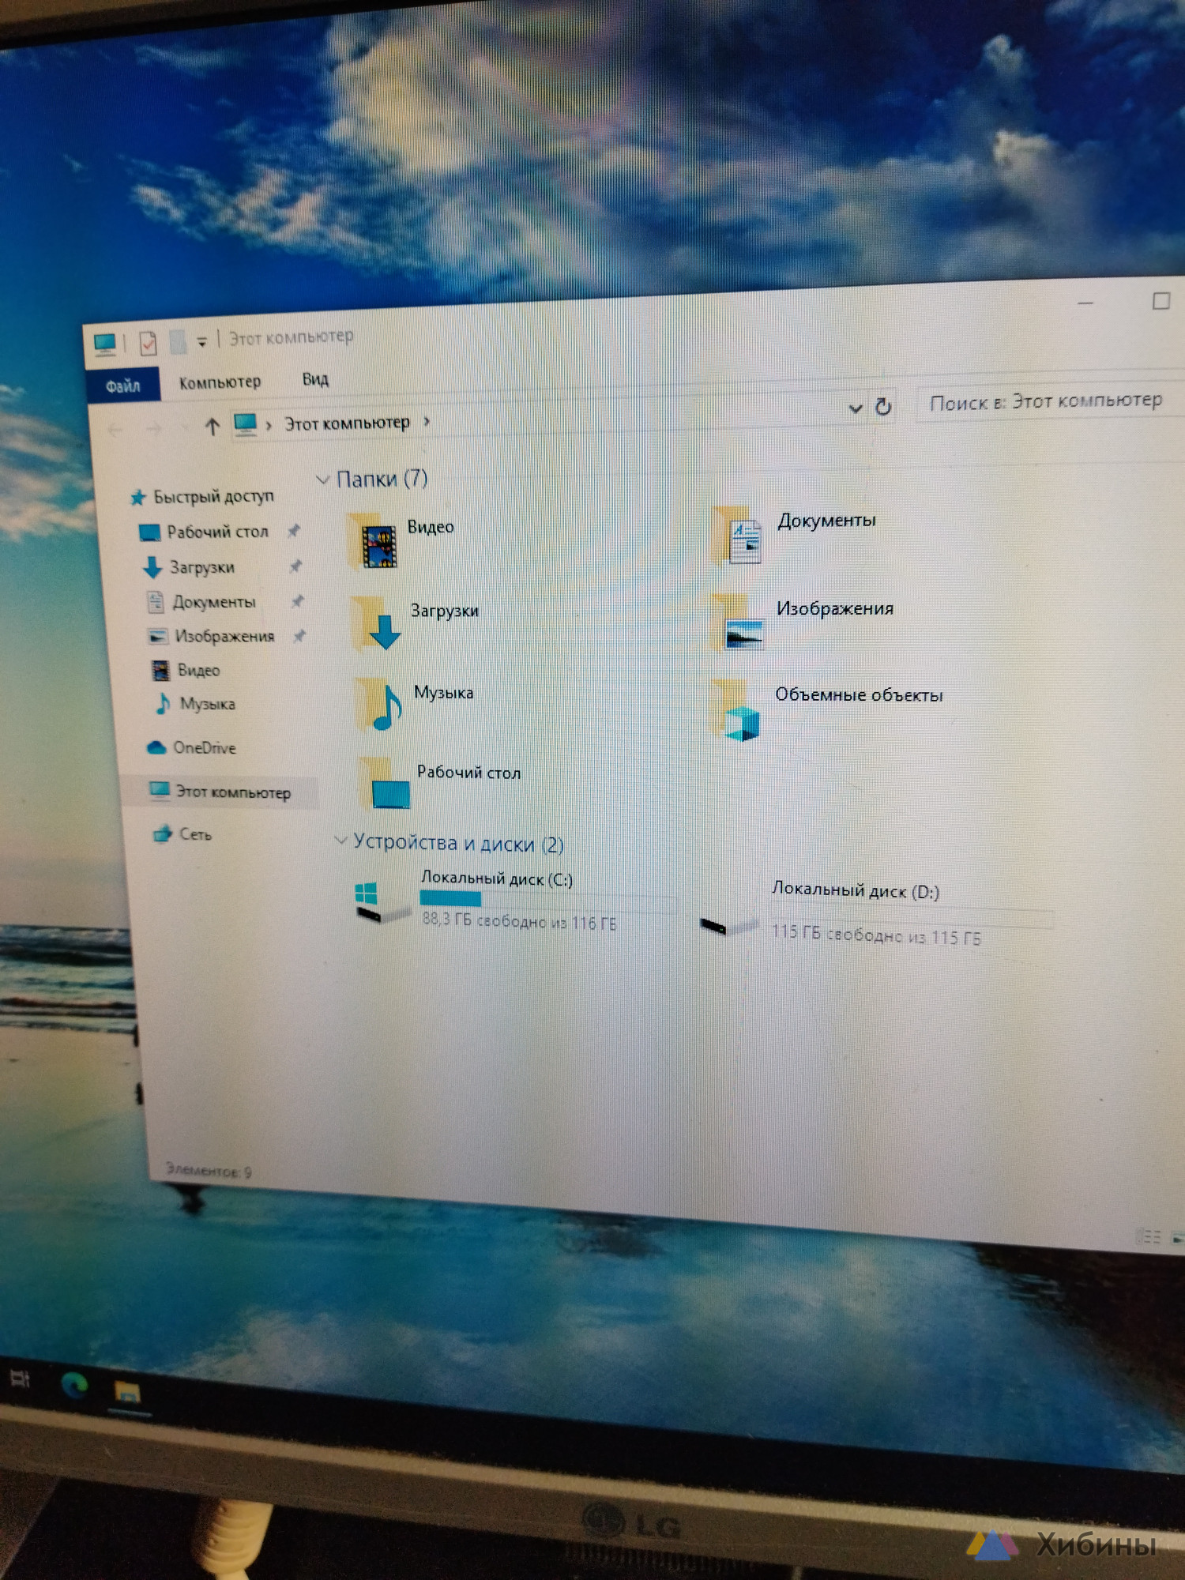The width and height of the screenshot is (1185, 1580).
Task: Open the address history dropdown arrow
Action: 855,408
